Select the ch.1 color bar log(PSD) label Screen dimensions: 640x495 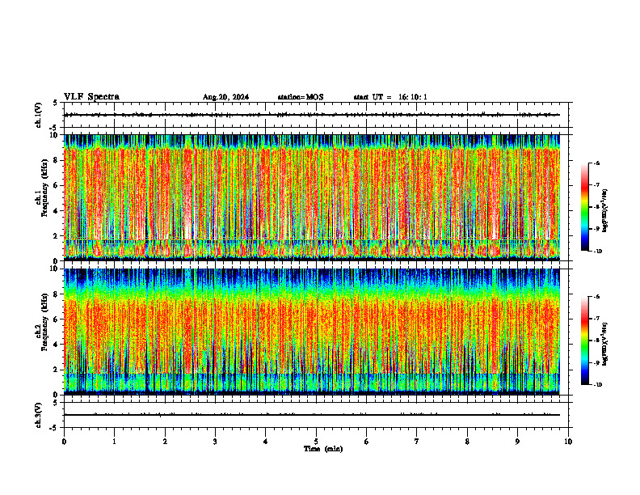[x=605, y=211]
